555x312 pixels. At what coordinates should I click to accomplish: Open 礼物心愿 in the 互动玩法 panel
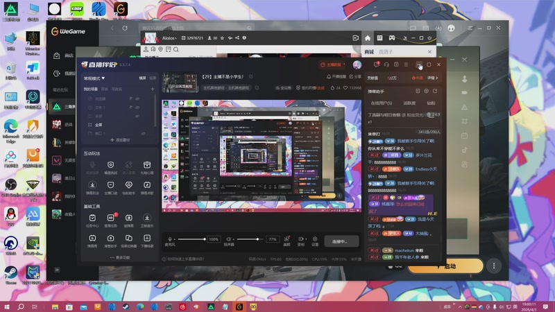[x=147, y=168]
